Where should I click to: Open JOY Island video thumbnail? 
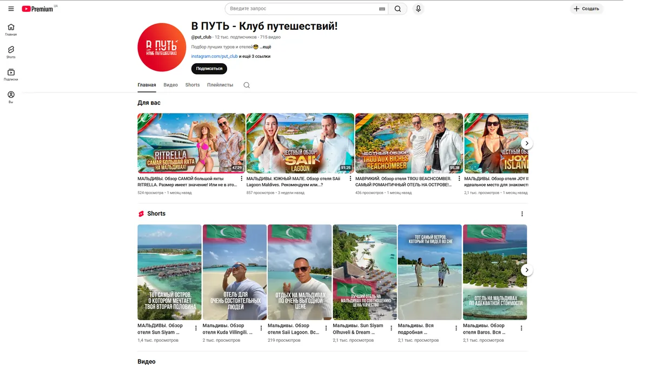[496, 143]
